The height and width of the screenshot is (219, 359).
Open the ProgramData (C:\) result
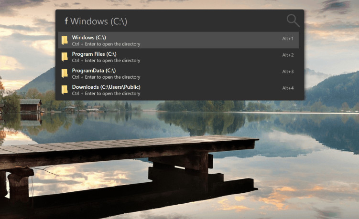178,73
